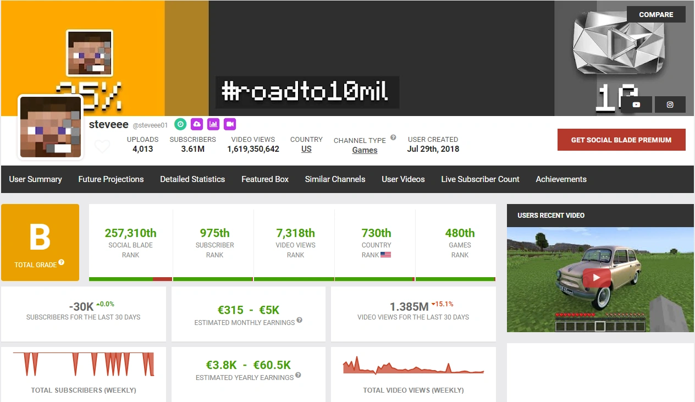
Task: Click the purple video camera badge icon
Action: click(x=230, y=124)
